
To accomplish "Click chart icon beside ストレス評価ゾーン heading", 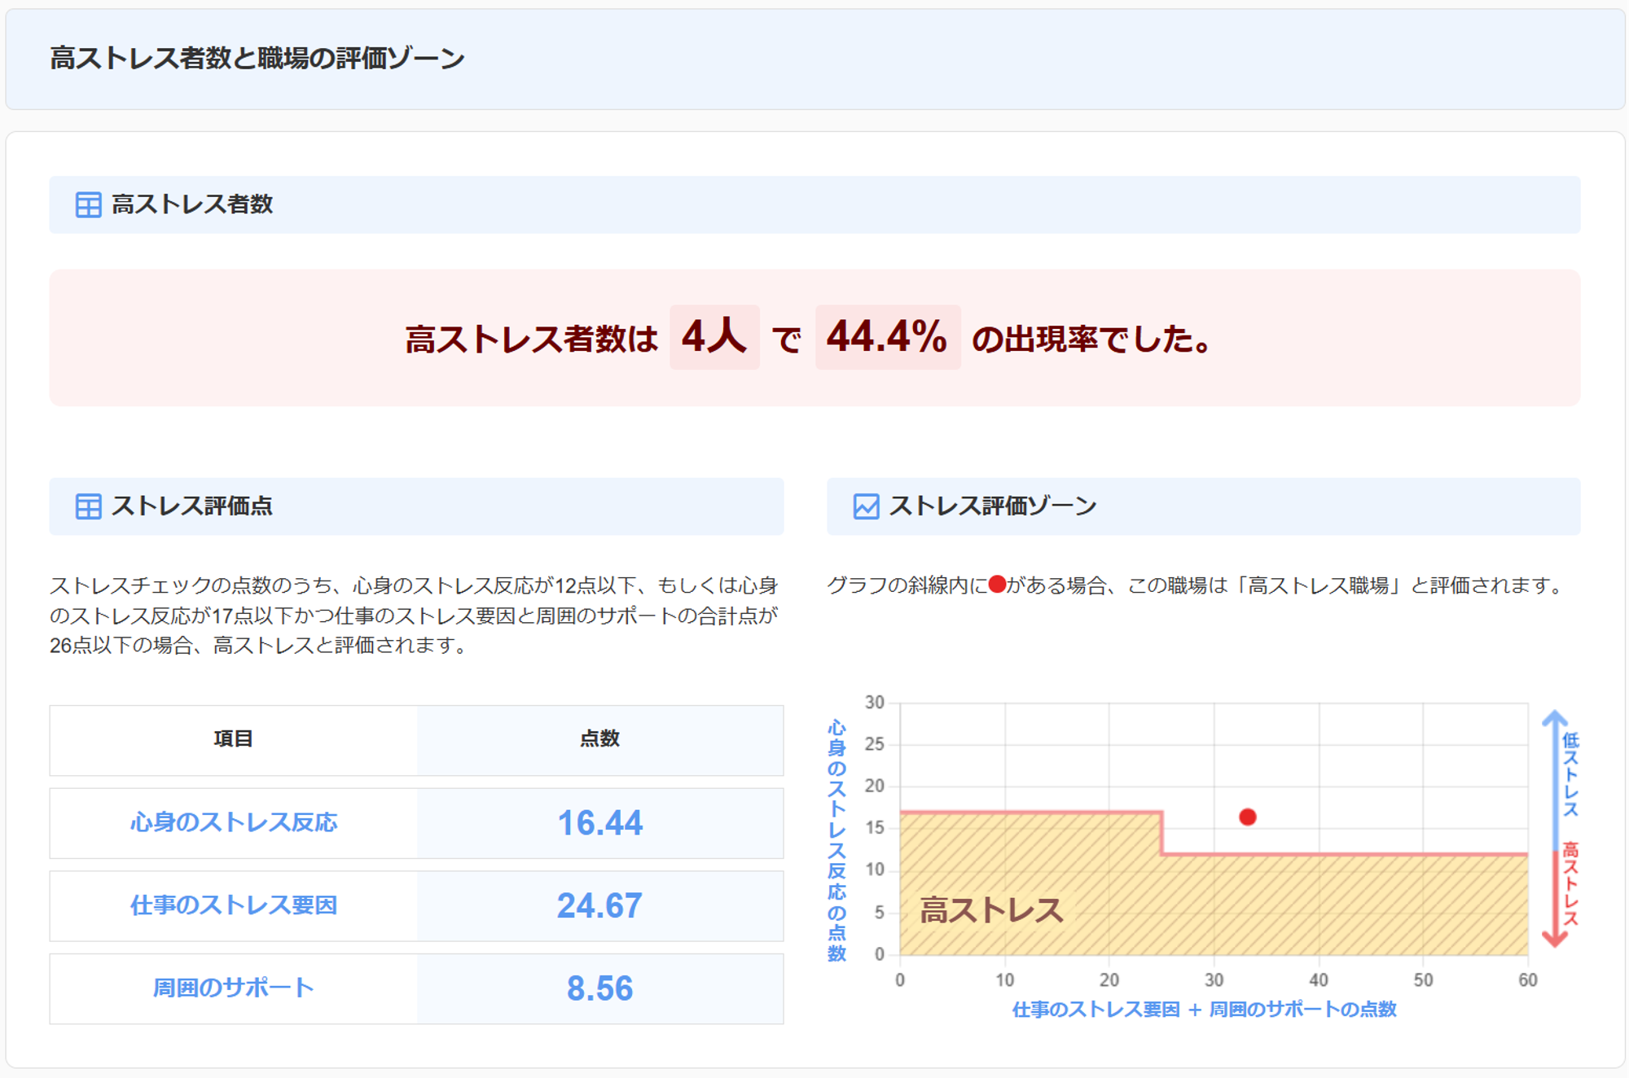I will 866,506.
